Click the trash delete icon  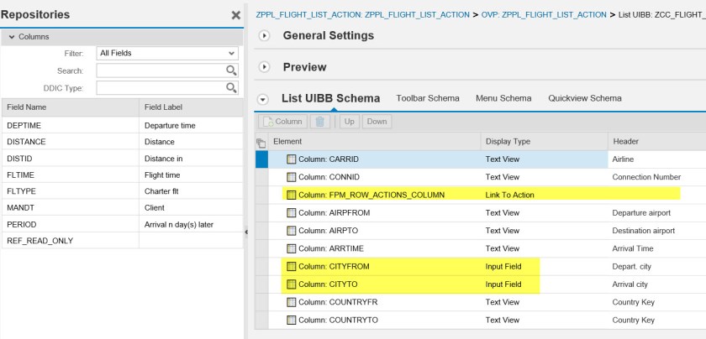click(319, 122)
